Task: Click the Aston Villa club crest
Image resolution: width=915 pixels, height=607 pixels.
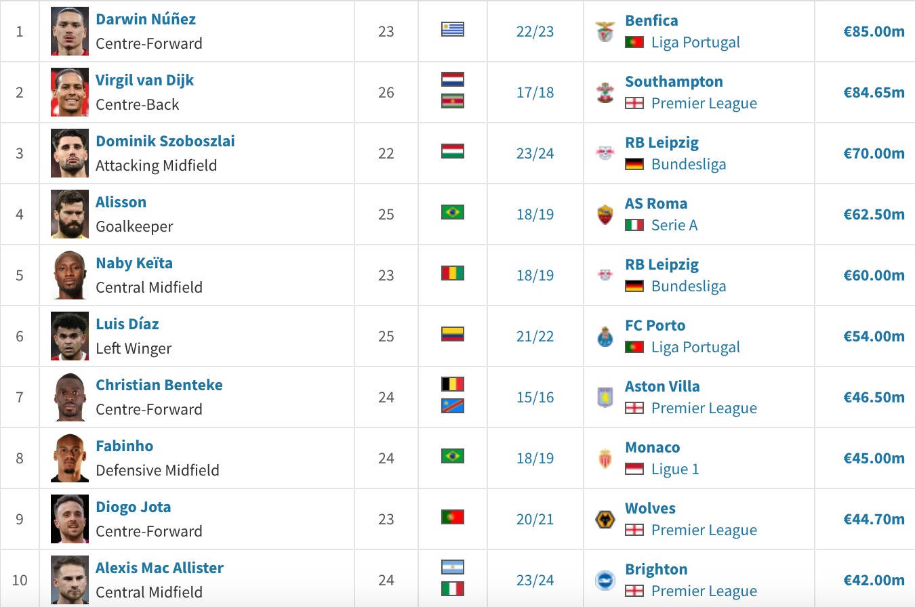Action: click(605, 398)
